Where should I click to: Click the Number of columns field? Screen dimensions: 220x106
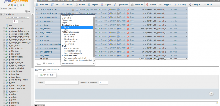pyautogui.click(x=103, y=83)
